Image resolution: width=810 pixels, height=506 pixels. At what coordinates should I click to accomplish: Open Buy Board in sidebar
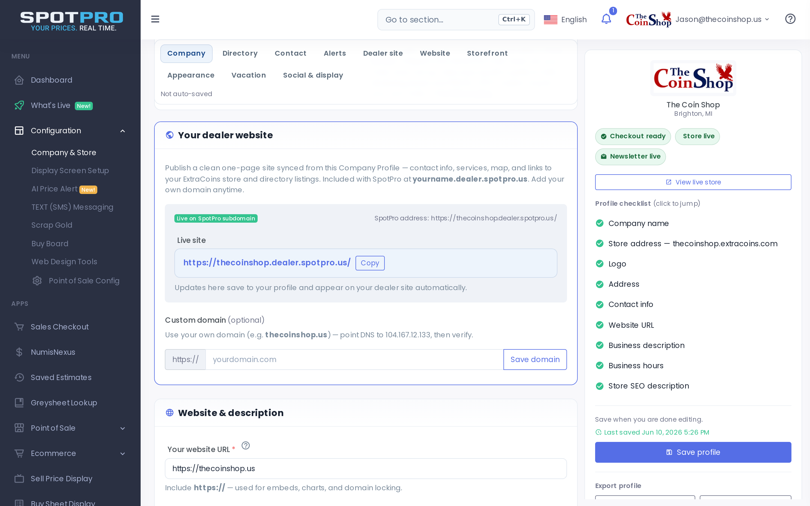pyautogui.click(x=49, y=244)
